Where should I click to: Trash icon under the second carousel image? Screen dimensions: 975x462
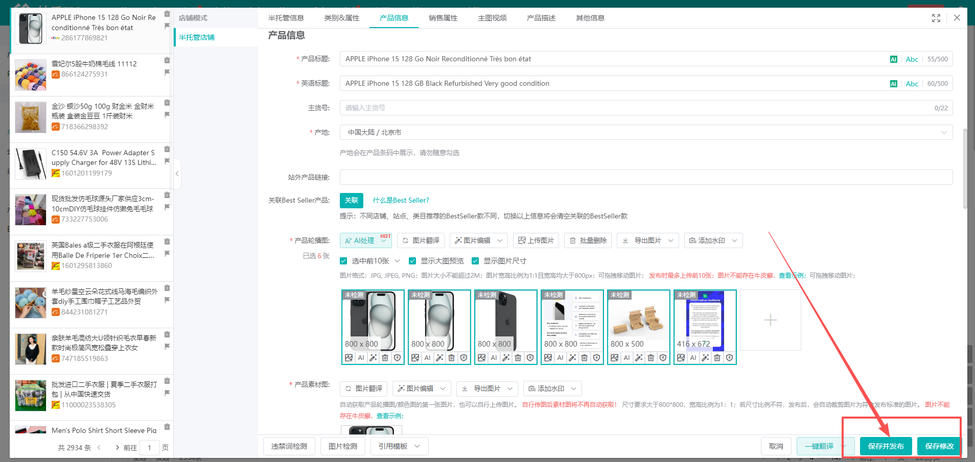(x=452, y=358)
